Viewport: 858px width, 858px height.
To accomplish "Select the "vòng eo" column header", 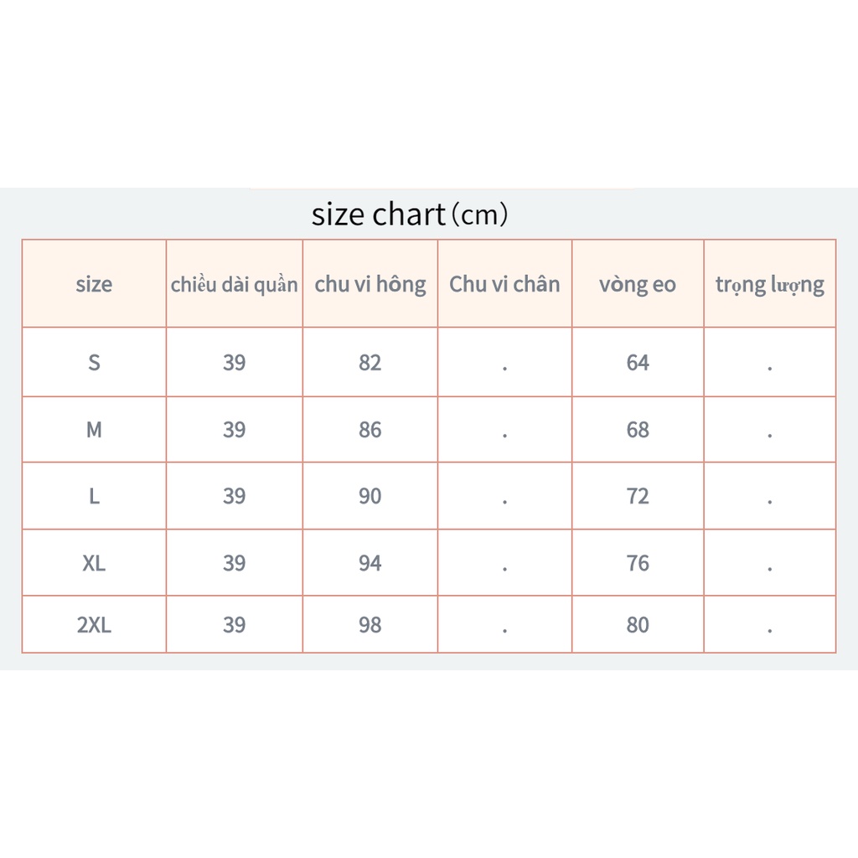I will pos(638,284).
